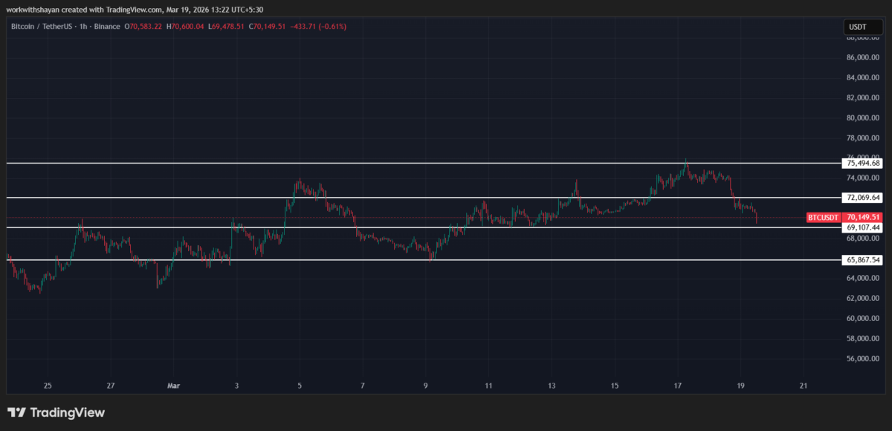Select the 65,867.54 price level label
The width and height of the screenshot is (892, 431).
862,260
